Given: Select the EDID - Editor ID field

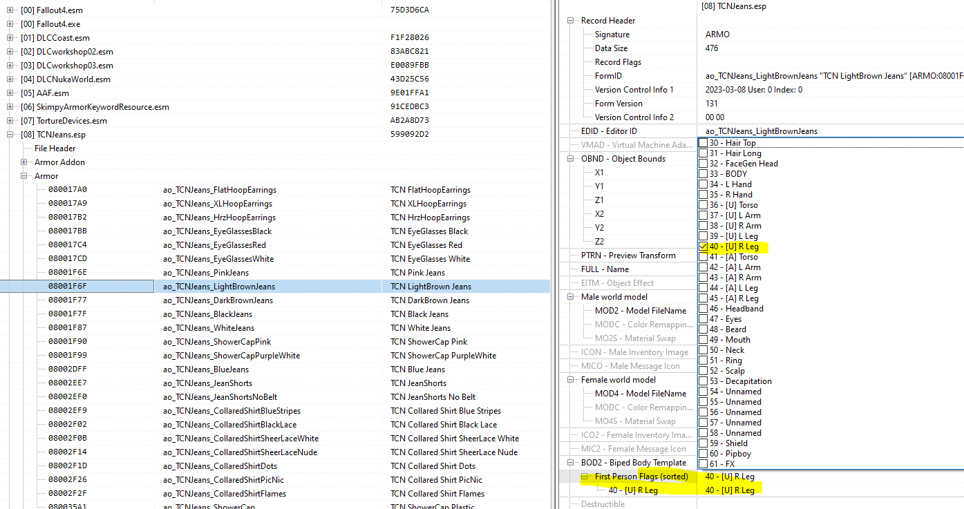Looking at the screenshot, I should (609, 131).
